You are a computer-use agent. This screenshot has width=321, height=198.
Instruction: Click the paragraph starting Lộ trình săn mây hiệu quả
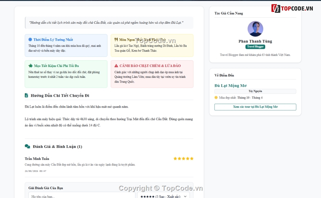[x=109, y=122]
